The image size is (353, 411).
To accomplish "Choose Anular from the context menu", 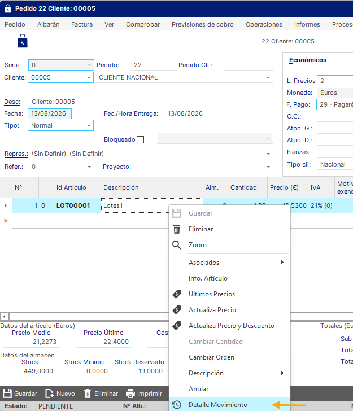I will tap(230, 389).
